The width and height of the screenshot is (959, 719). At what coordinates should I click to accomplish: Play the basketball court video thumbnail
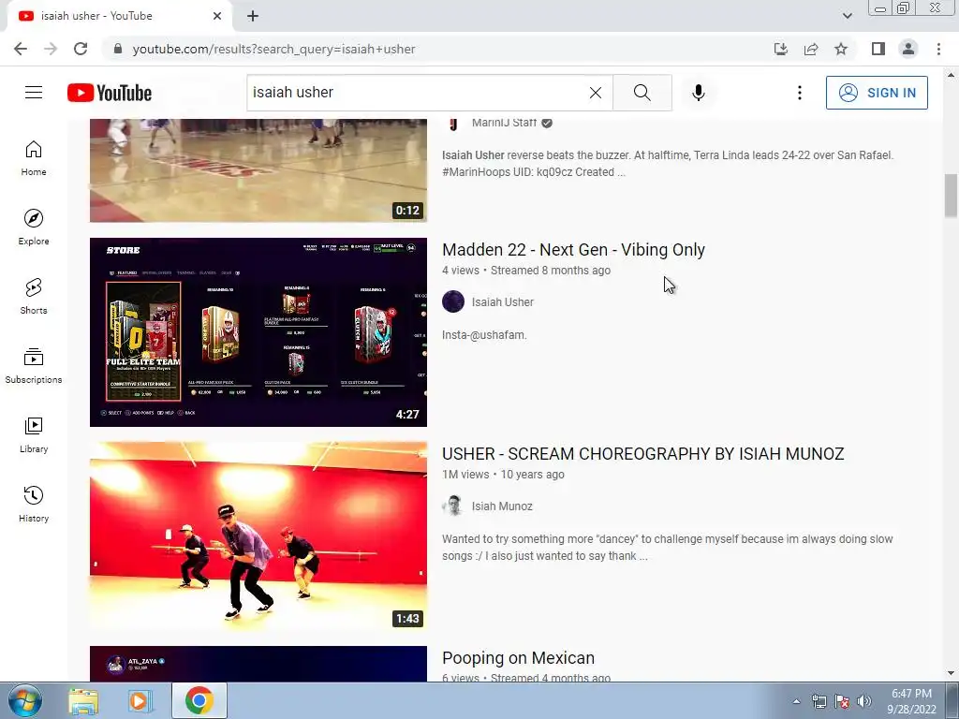pos(258,170)
